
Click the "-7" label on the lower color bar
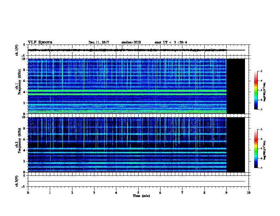pyautogui.click(x=261, y=168)
